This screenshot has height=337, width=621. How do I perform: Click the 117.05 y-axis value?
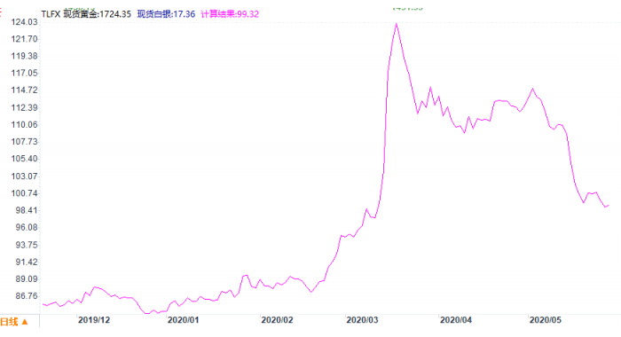point(24,73)
